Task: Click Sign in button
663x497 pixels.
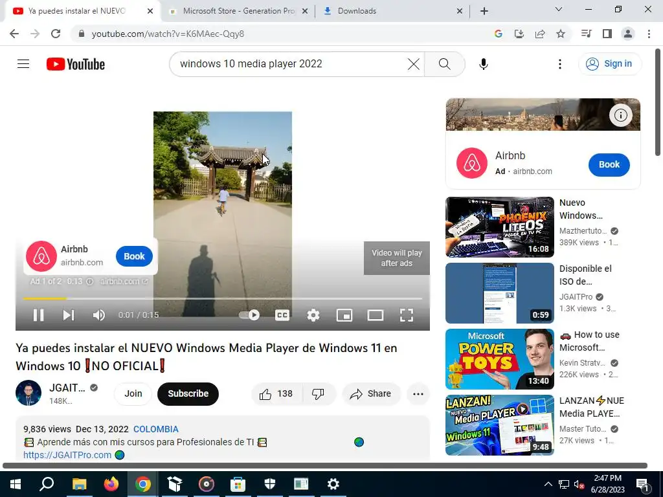Action: coord(610,64)
